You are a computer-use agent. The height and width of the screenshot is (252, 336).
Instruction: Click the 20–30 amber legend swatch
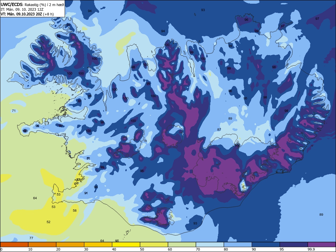pos(70,245)
